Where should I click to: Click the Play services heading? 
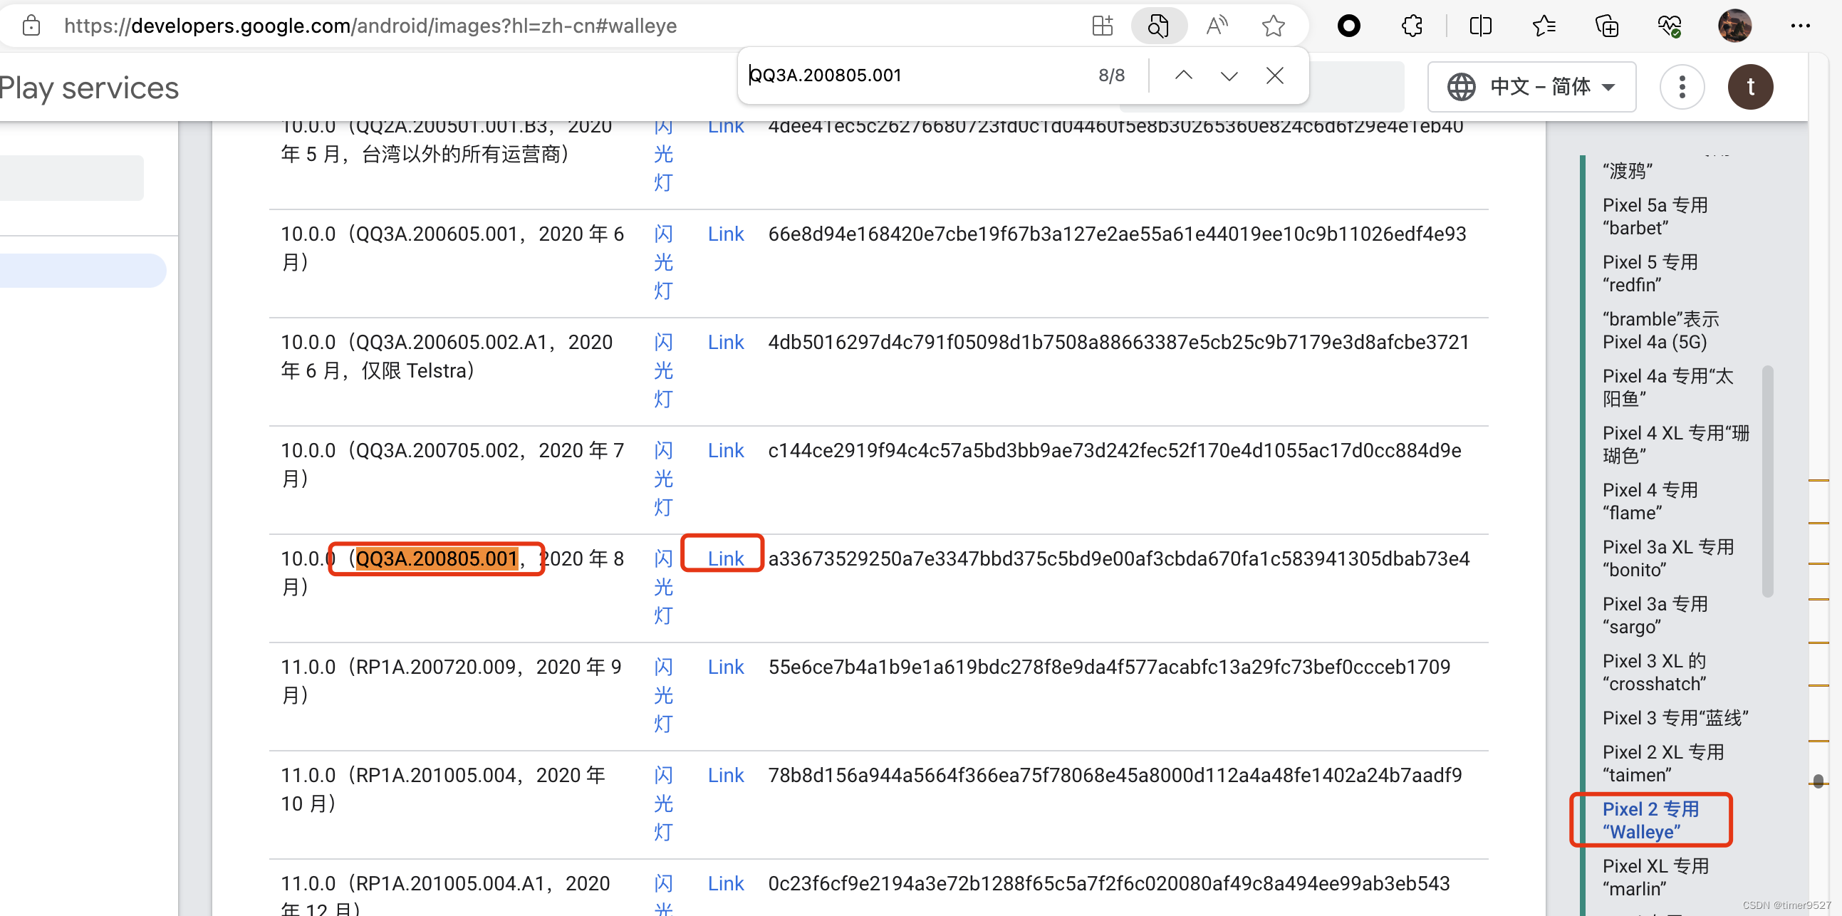click(x=88, y=88)
